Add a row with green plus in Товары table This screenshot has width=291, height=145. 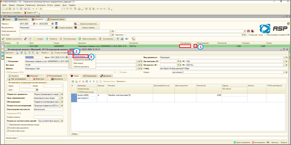click(x=73, y=81)
